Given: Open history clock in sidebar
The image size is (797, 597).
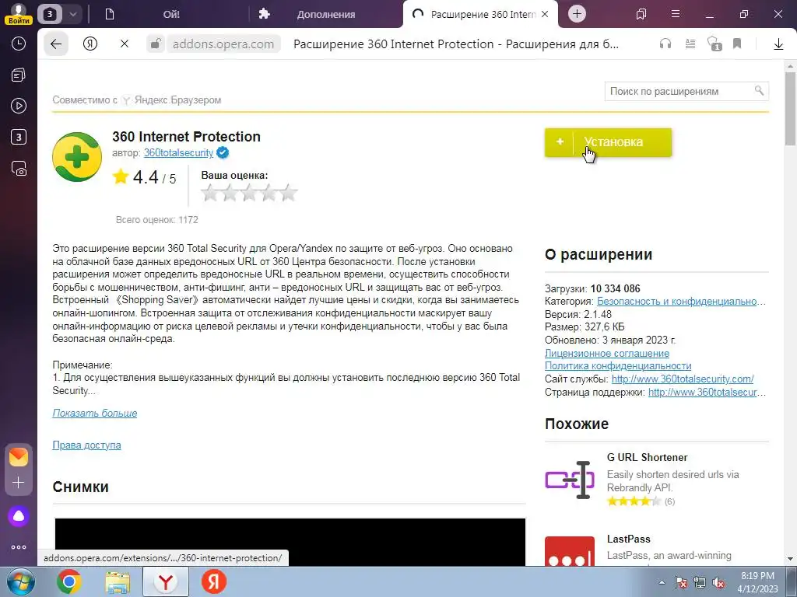Looking at the screenshot, I should point(19,44).
